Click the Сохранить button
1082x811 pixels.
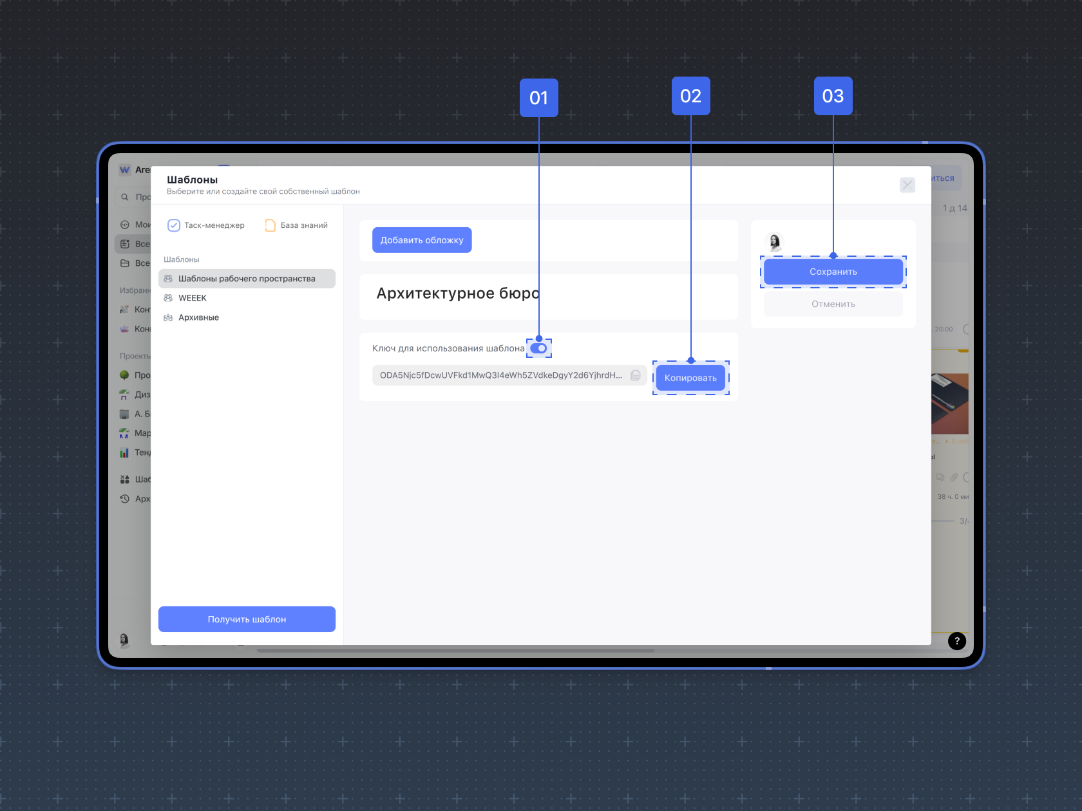833,272
